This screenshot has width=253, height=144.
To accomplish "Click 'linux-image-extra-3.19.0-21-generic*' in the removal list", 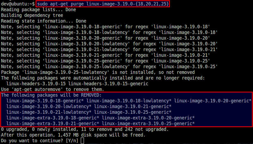I will (53, 124).
